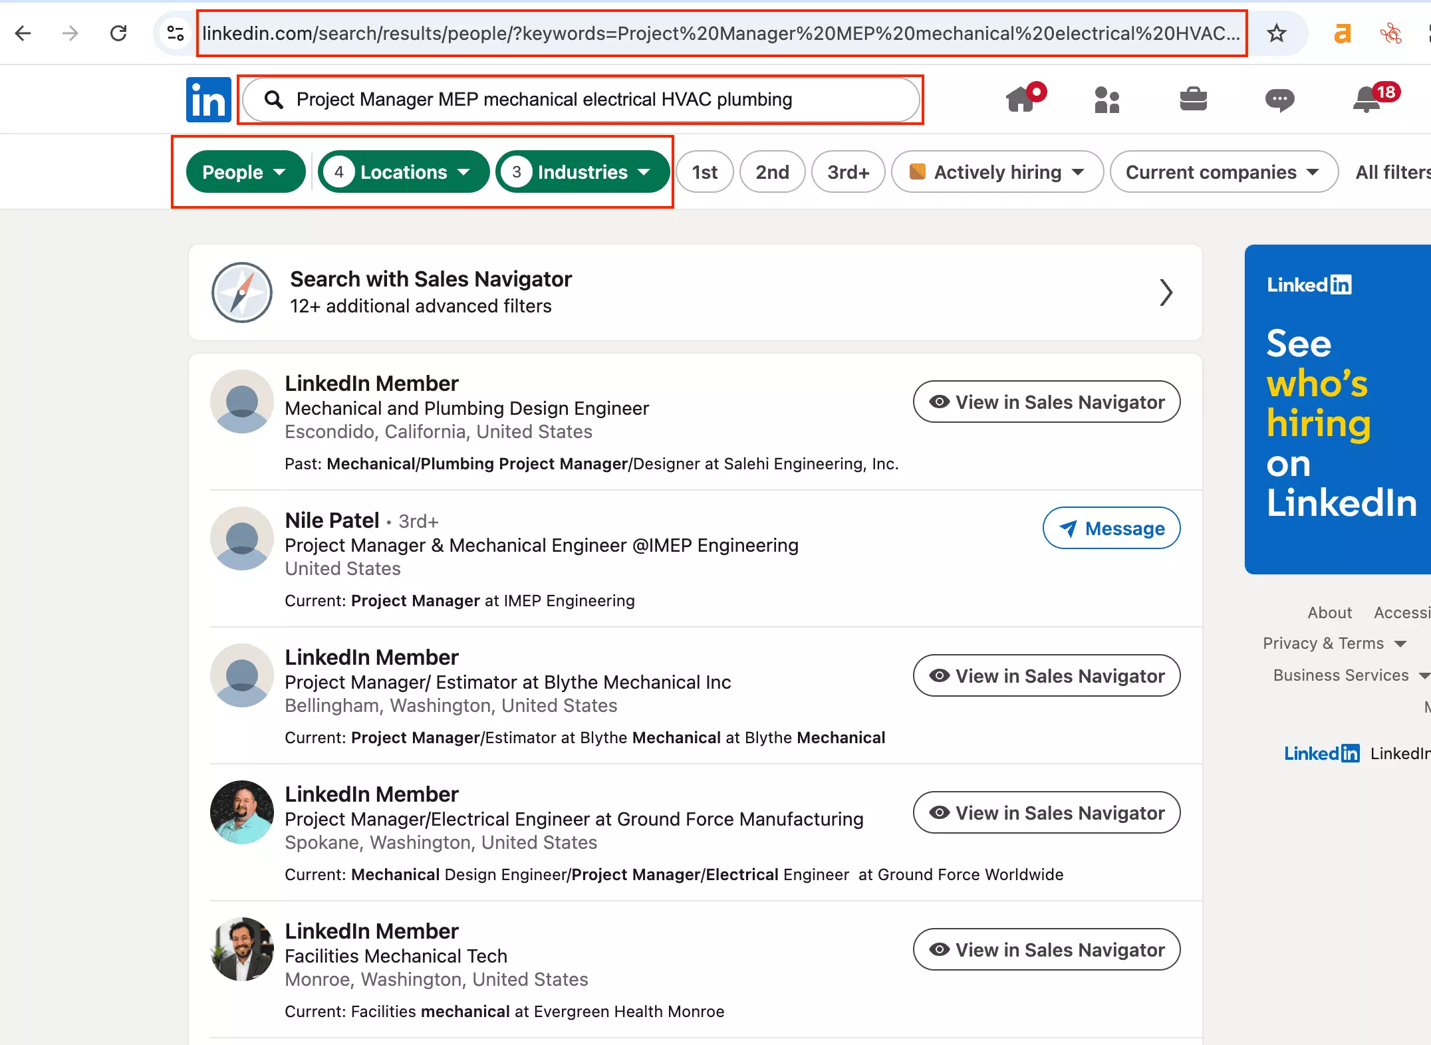Click 'Spokane, Washington, United States' location text

441,842
